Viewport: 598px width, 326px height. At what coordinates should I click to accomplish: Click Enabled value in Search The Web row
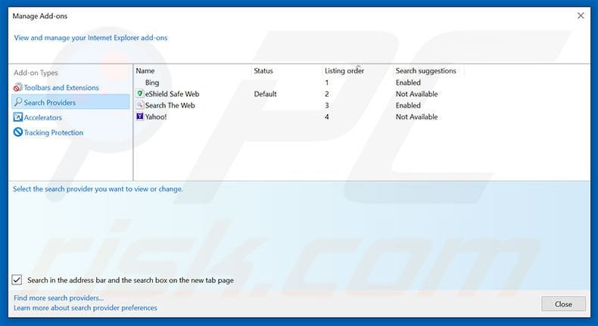(408, 105)
